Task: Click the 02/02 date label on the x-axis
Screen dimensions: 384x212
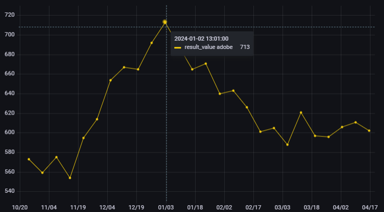Action: pos(224,208)
